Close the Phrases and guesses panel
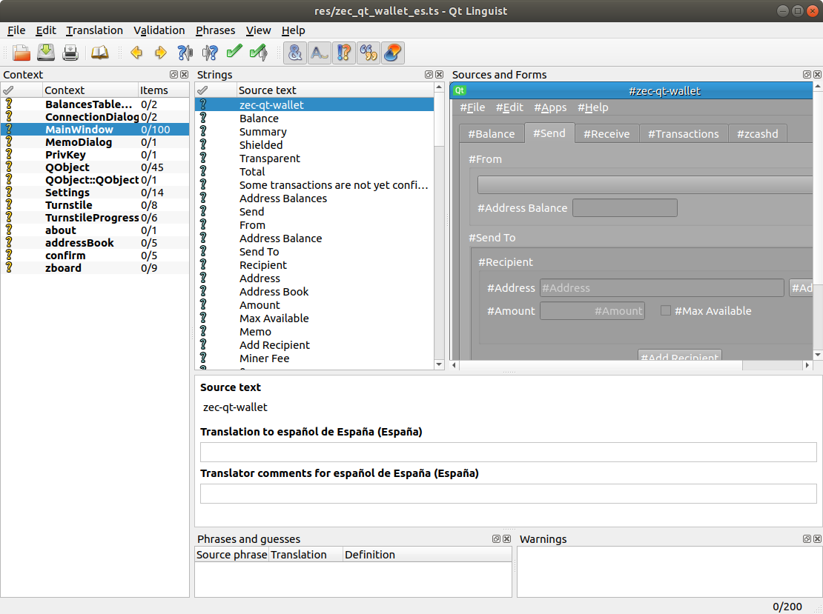This screenshot has width=823, height=614. 506,538
